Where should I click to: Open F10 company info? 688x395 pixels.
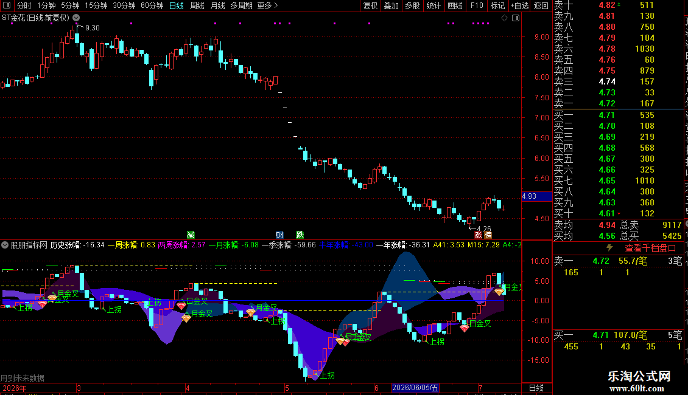tap(477, 5)
